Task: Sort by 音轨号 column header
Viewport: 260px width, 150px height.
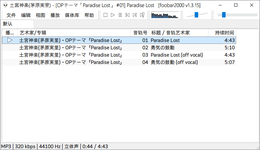Action: (140, 33)
